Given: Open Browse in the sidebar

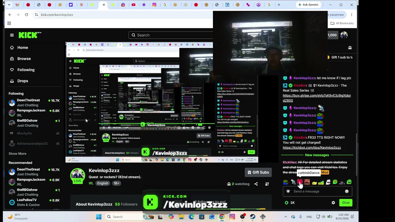Looking at the screenshot, I should click(24, 59).
